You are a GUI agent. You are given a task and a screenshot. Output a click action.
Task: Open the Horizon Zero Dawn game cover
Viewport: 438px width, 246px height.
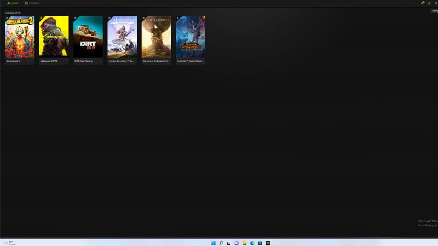pyautogui.click(x=122, y=37)
